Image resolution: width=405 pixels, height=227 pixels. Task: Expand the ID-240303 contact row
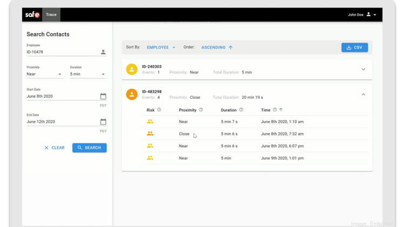click(x=363, y=70)
